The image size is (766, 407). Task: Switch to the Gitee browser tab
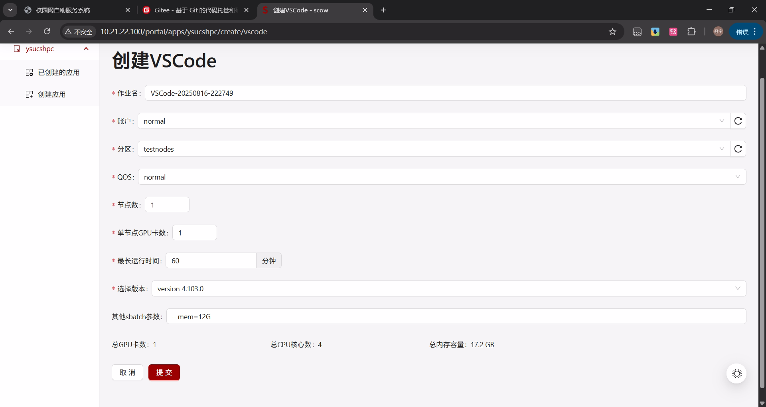coord(195,10)
